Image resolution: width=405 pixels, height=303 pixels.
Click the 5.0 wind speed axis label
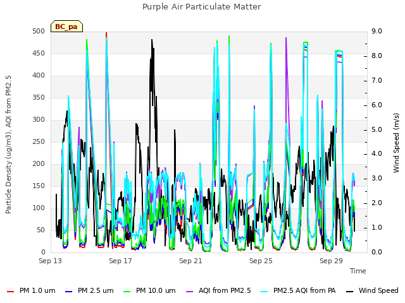377,129
